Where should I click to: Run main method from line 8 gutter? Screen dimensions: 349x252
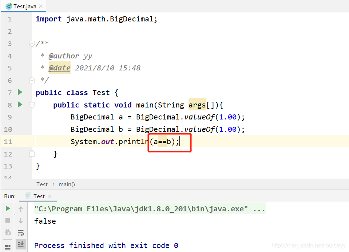[x=20, y=104]
